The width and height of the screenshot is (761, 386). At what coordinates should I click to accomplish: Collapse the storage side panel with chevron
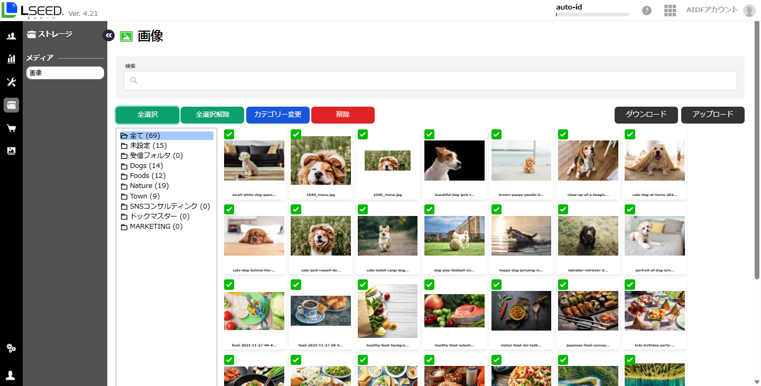pos(108,35)
